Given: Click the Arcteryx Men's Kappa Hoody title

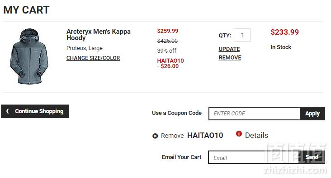Looking at the screenshot, I should (99, 35).
